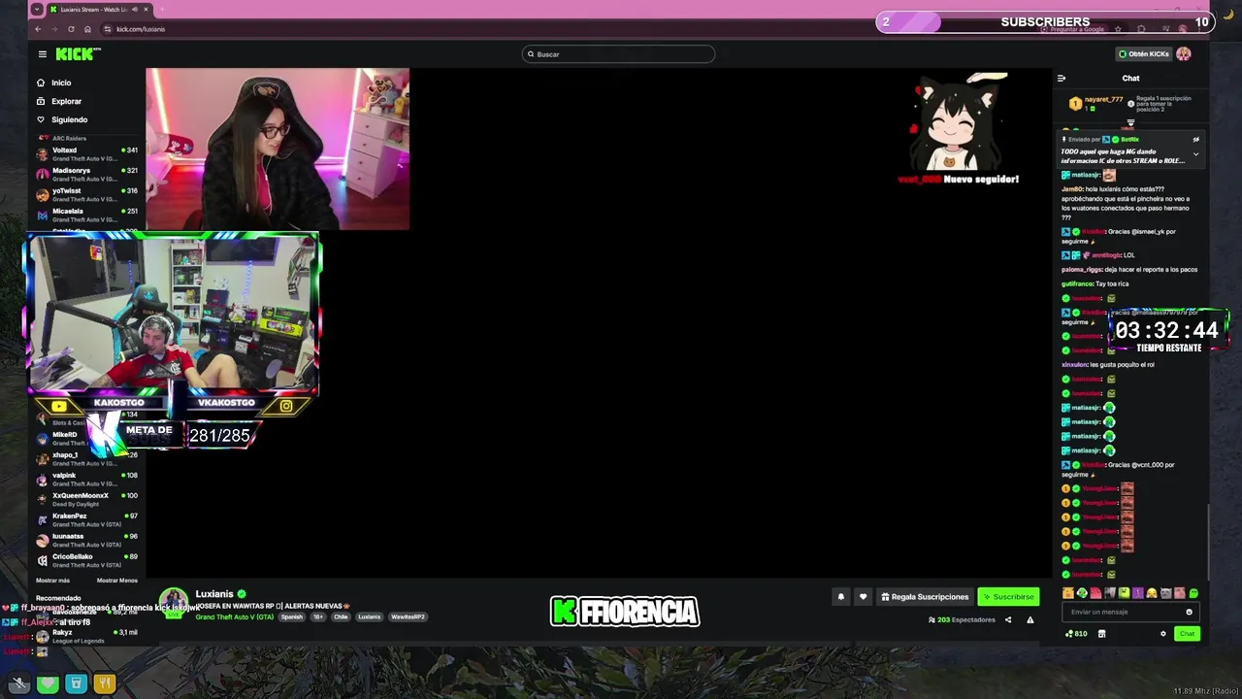Select the Chile tag
Image resolution: width=1242 pixels, height=699 pixels.
(341, 616)
